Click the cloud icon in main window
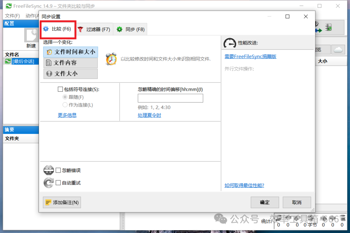 (338, 50)
